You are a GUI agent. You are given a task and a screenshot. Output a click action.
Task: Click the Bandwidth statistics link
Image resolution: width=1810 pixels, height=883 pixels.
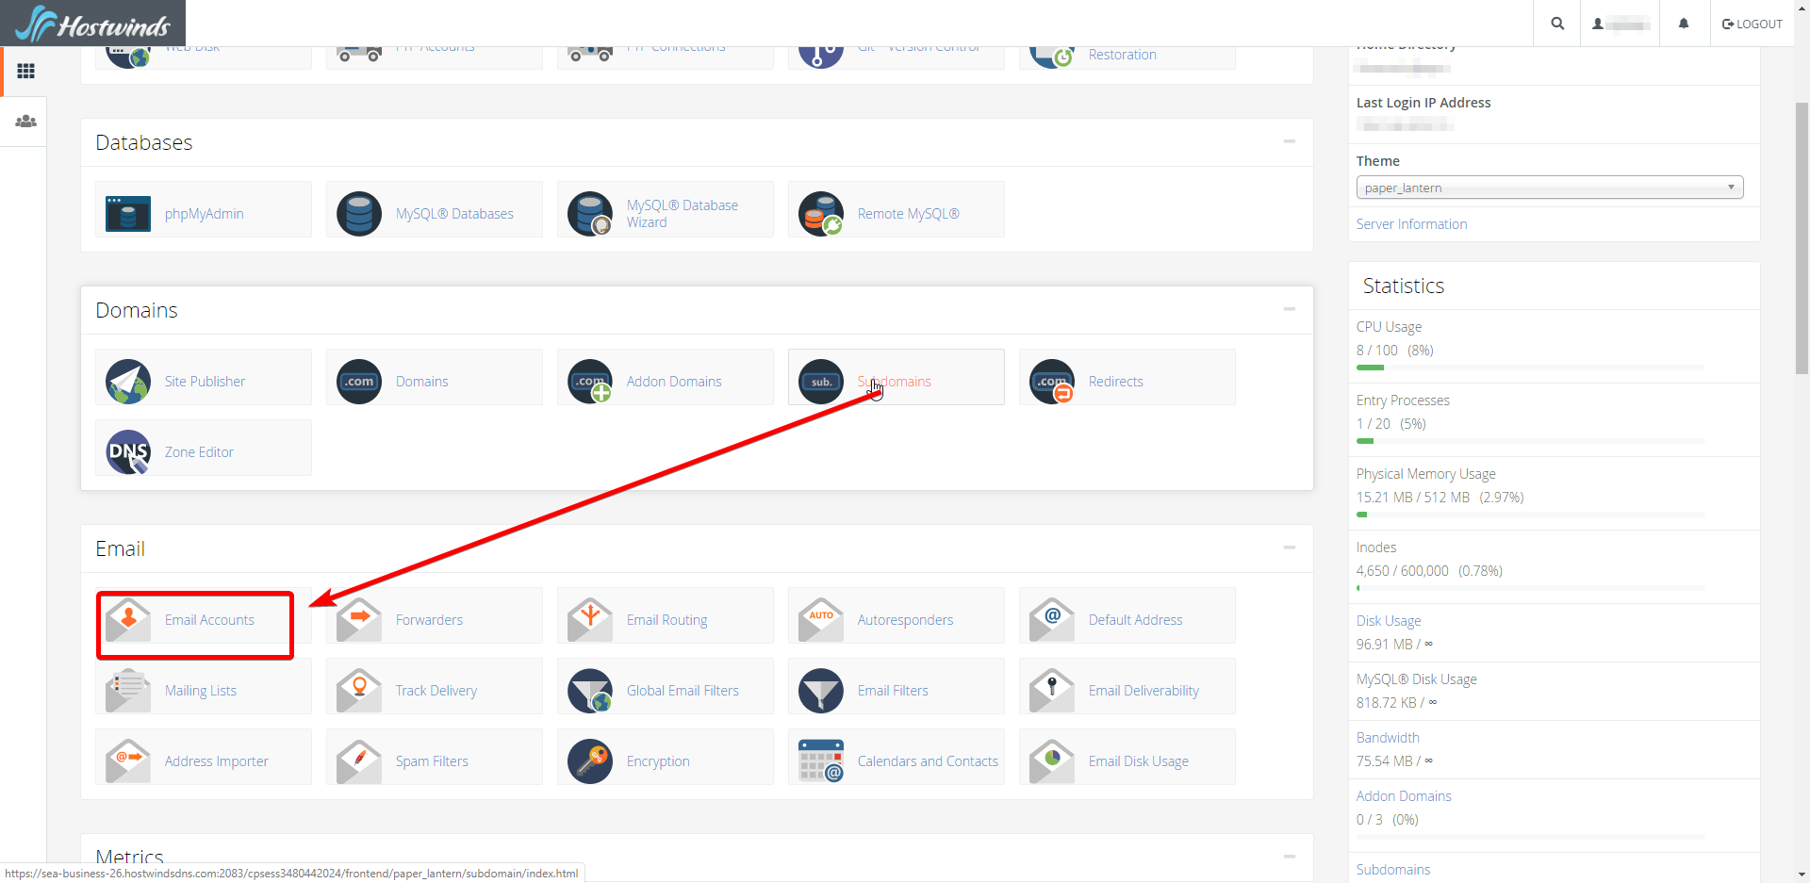click(x=1388, y=738)
